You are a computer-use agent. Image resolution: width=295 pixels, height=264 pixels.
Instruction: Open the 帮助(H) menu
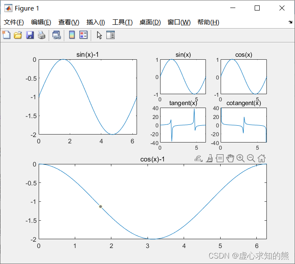pyautogui.click(x=208, y=22)
